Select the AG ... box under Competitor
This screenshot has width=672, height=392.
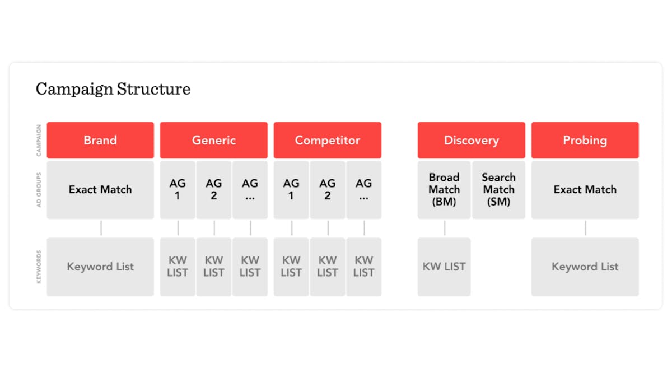(x=364, y=190)
